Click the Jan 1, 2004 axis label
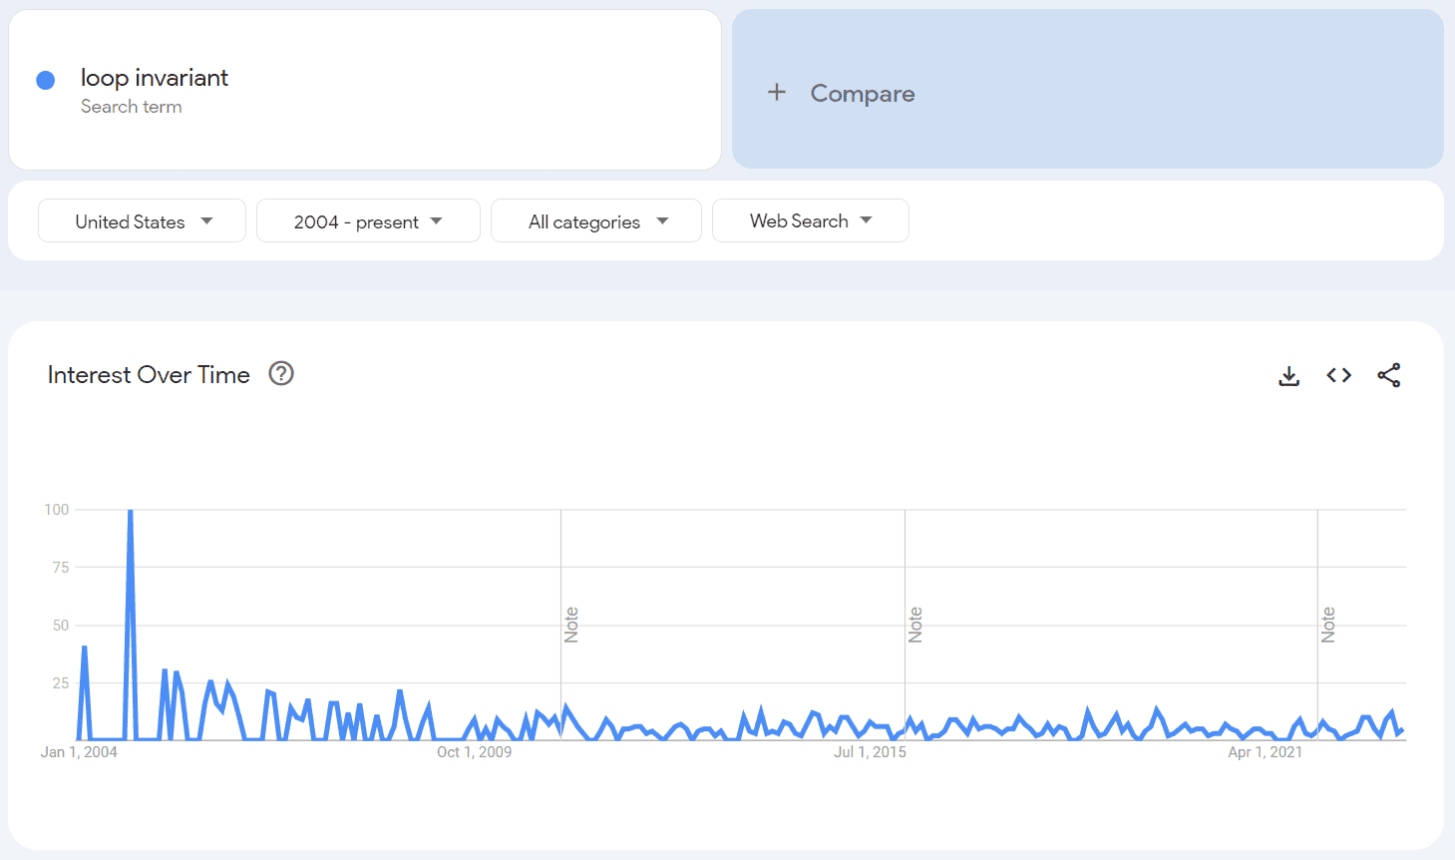This screenshot has width=1455, height=860. click(79, 752)
